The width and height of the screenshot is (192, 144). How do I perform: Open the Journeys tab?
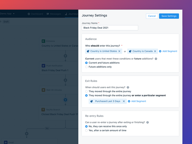coord(71,14)
